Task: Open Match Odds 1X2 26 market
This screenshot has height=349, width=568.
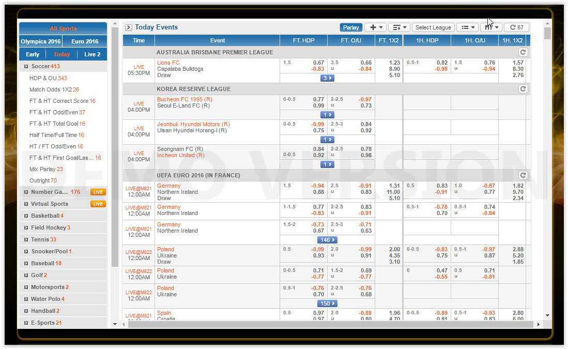Action: (x=54, y=89)
